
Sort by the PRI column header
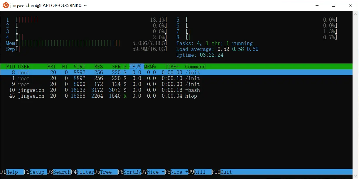tap(52, 67)
